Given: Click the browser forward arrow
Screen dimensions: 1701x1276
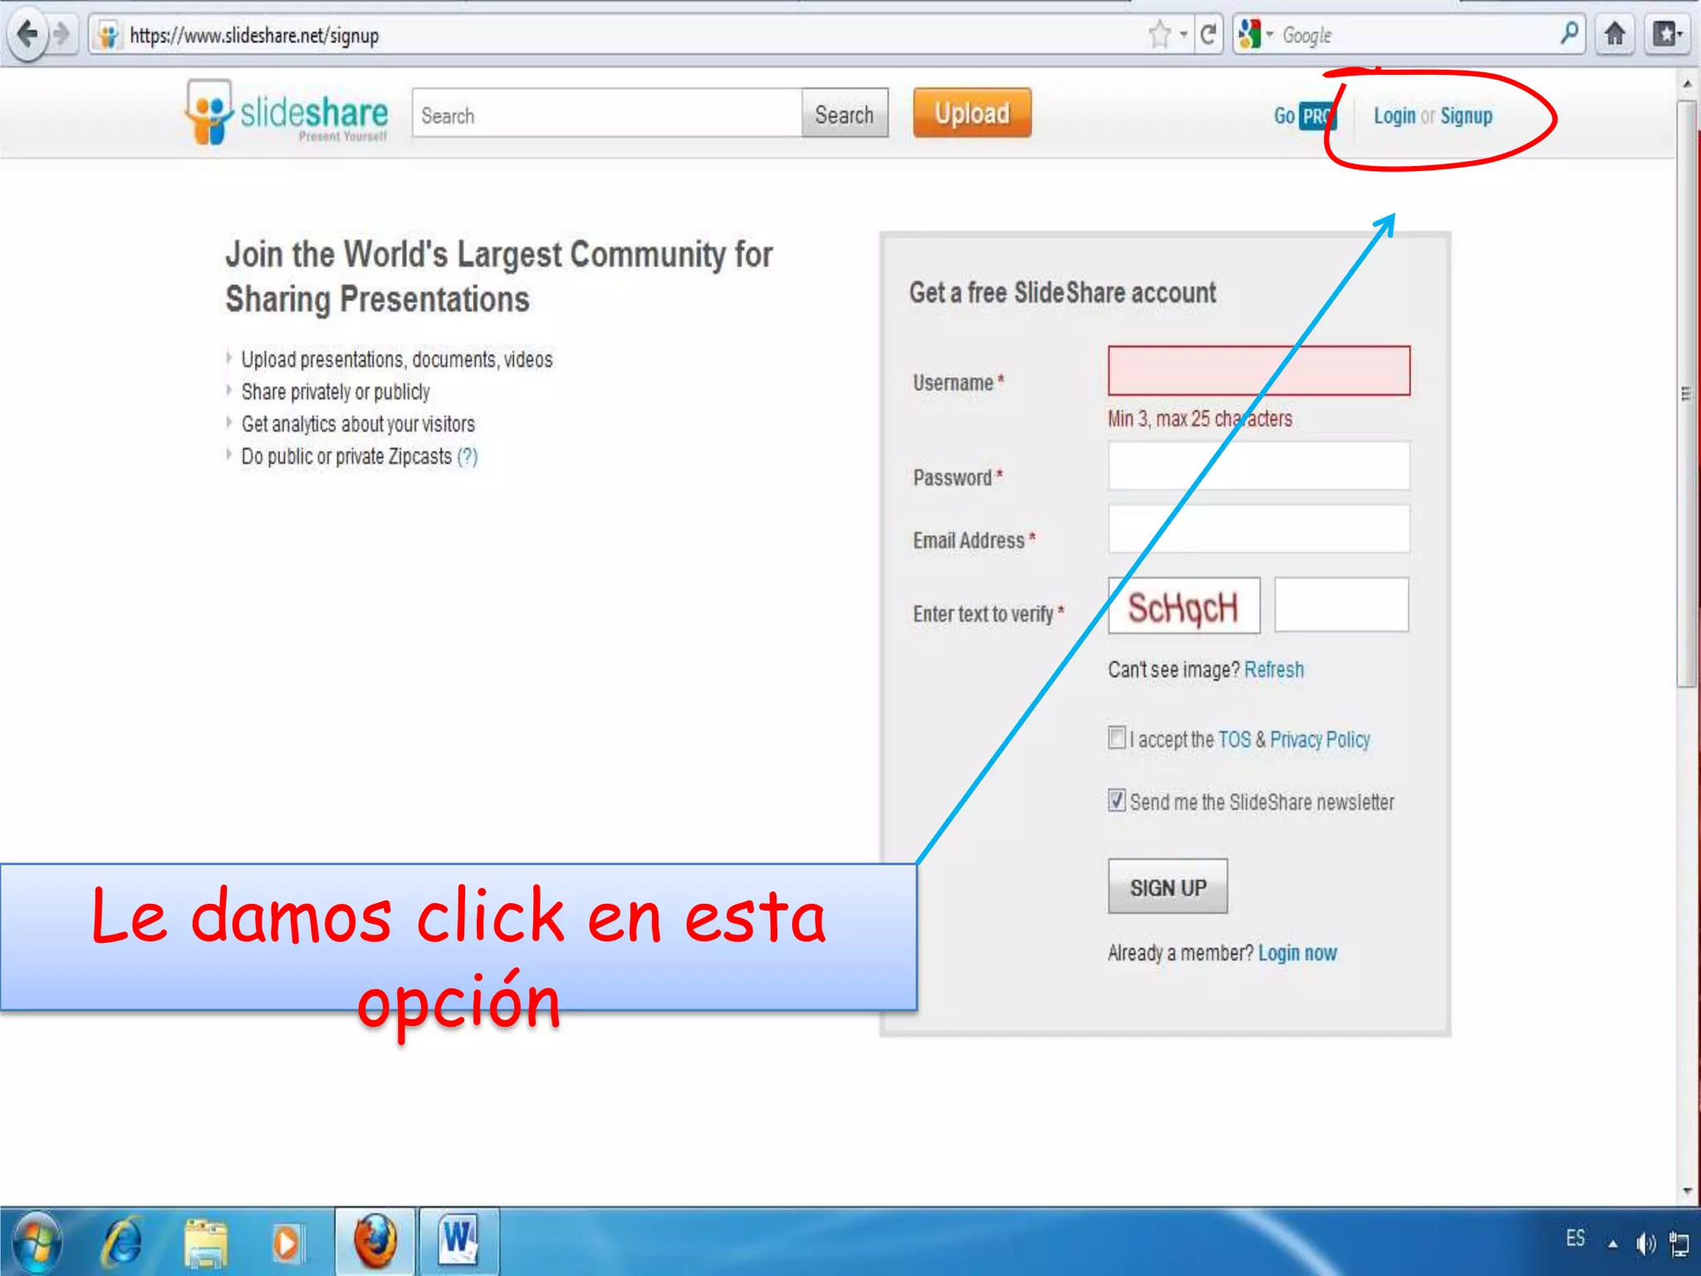Looking at the screenshot, I should [x=62, y=35].
